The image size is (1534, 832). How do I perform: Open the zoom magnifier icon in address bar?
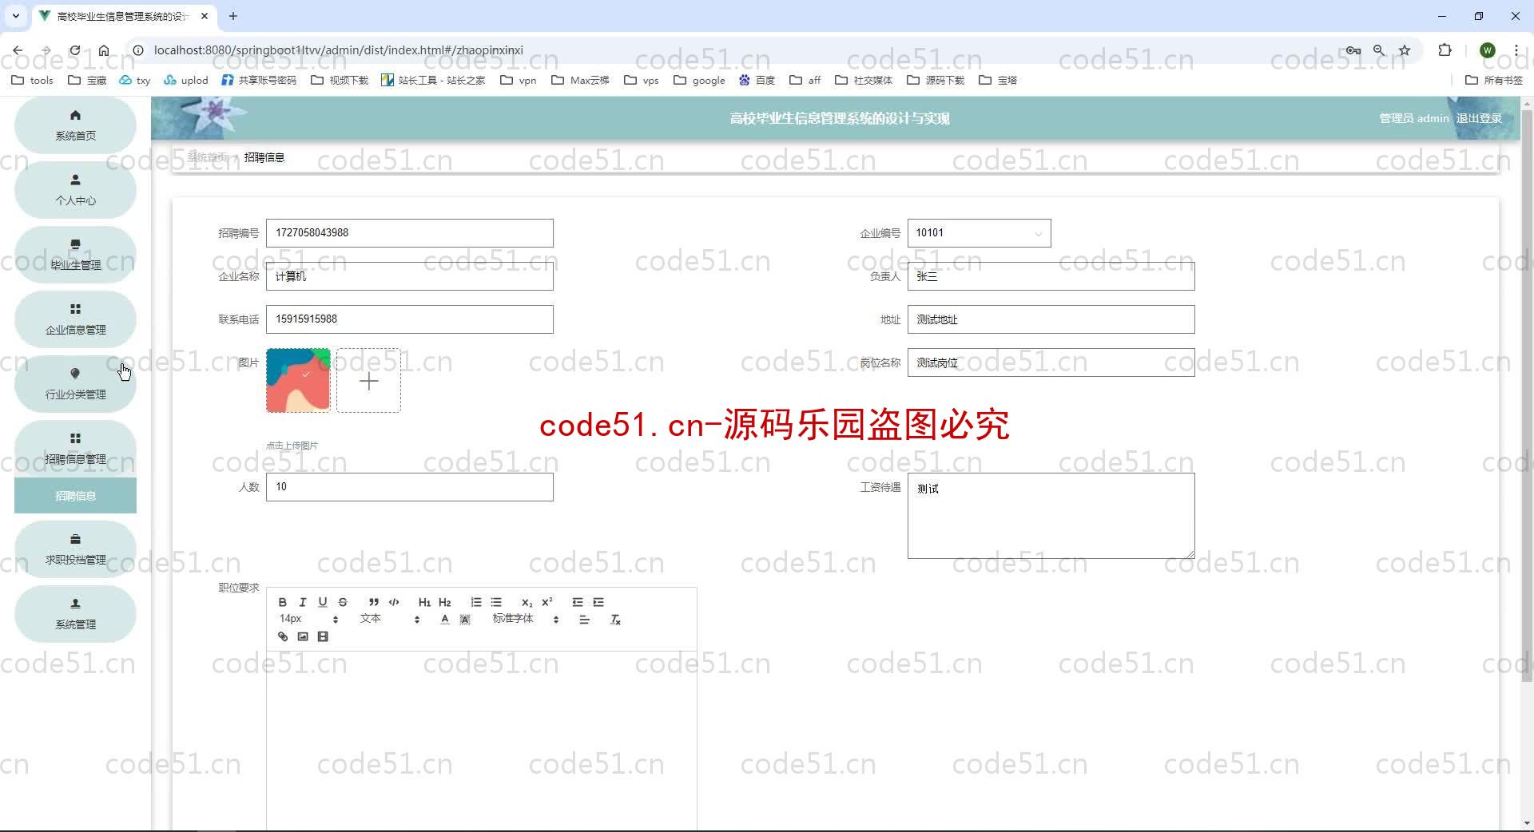tap(1378, 50)
